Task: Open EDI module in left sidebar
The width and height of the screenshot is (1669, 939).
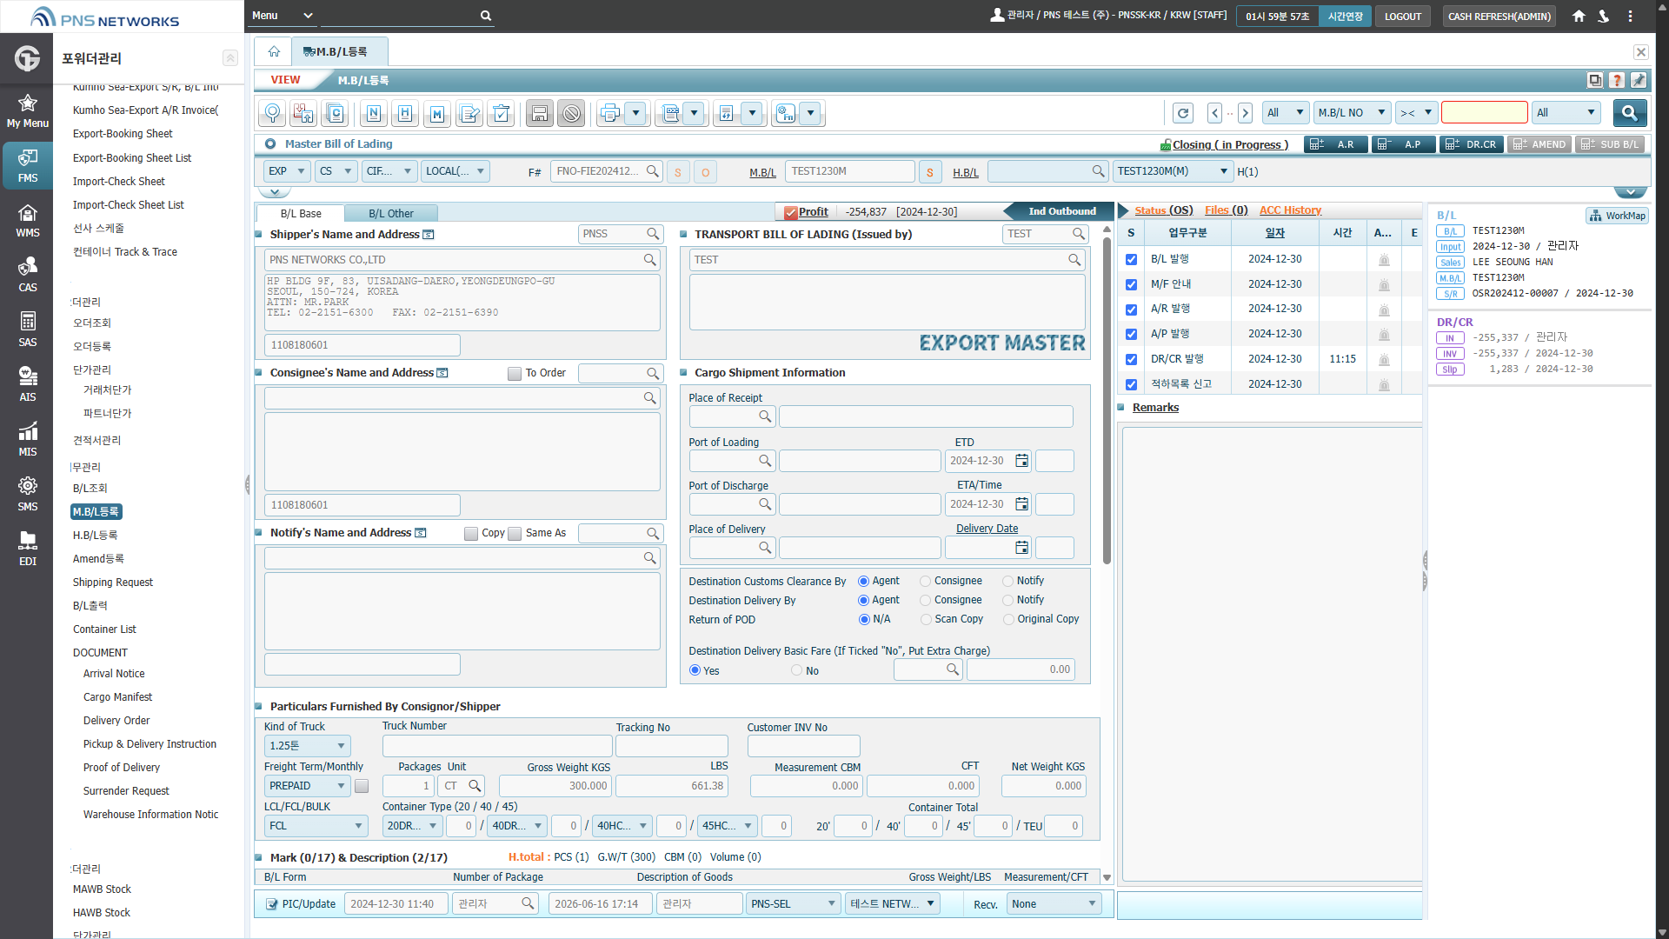Action: coord(27,549)
